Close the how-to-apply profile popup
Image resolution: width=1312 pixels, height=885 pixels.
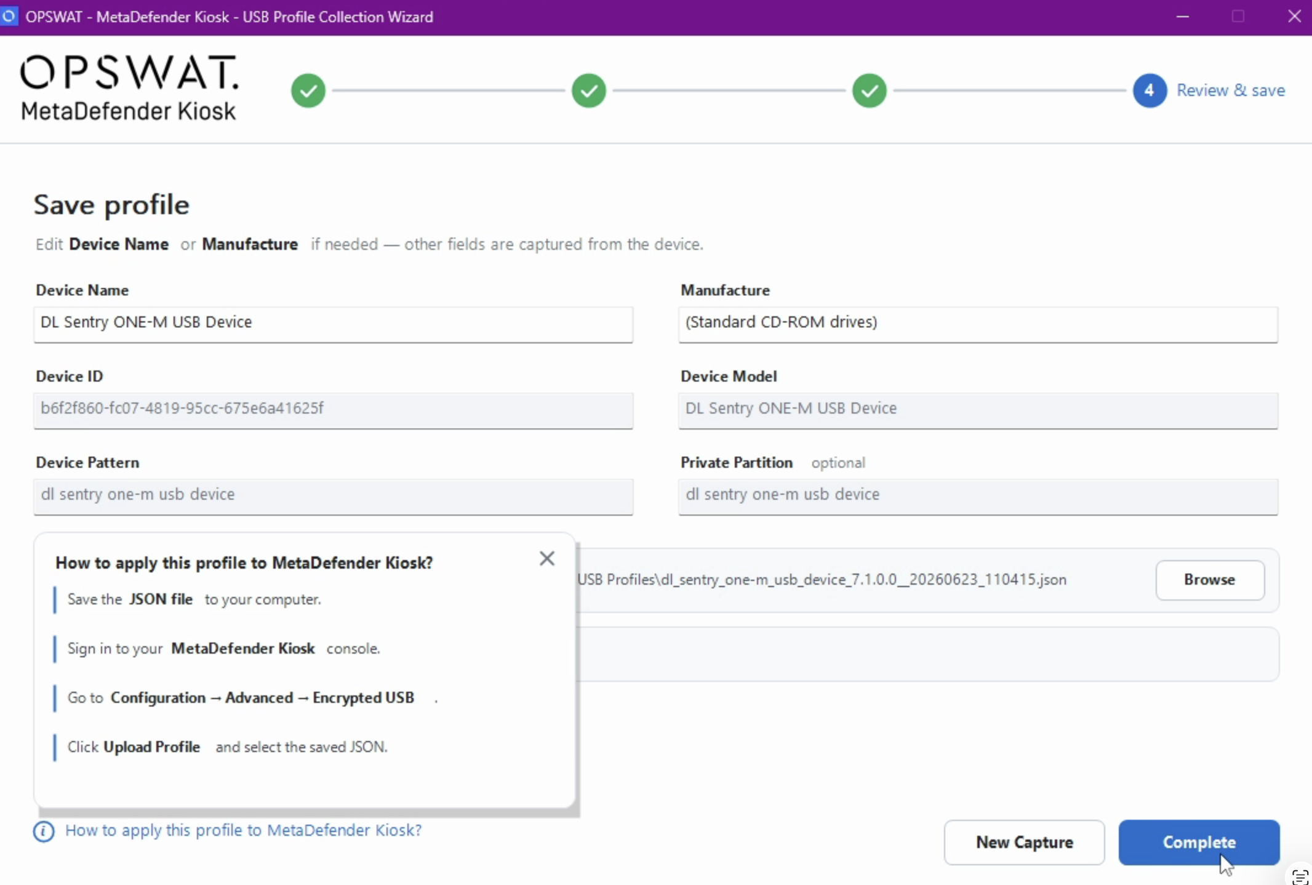point(547,558)
